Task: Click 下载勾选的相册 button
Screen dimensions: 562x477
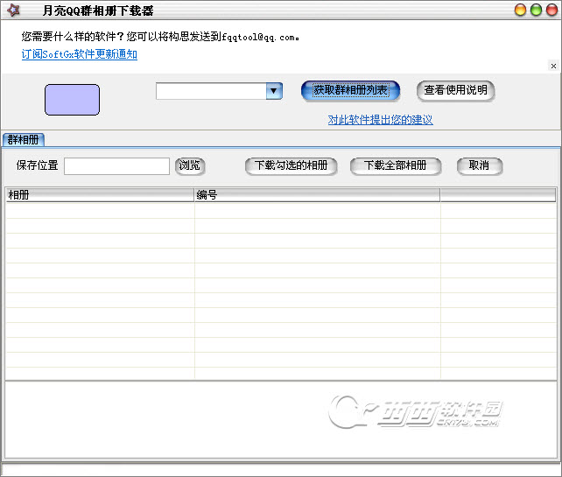Action: pyautogui.click(x=291, y=166)
